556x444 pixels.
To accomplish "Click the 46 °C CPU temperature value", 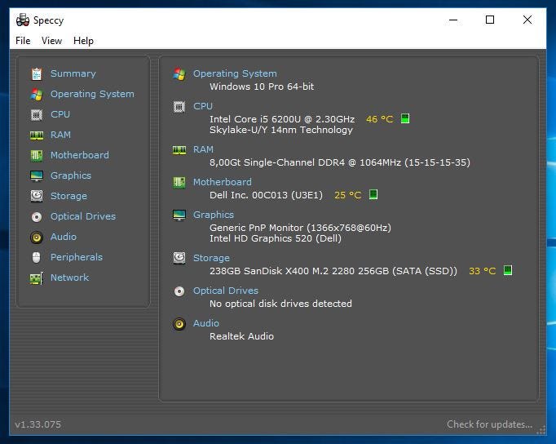I will pyautogui.click(x=379, y=119).
